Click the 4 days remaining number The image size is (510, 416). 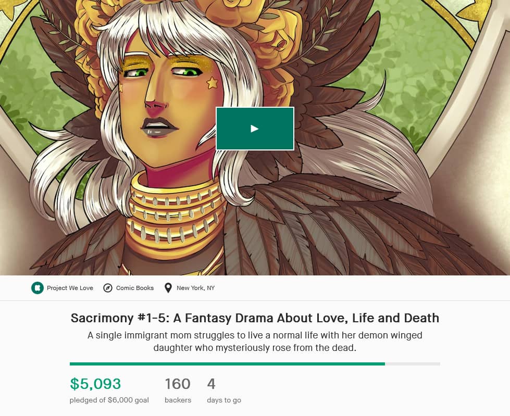pos(211,384)
